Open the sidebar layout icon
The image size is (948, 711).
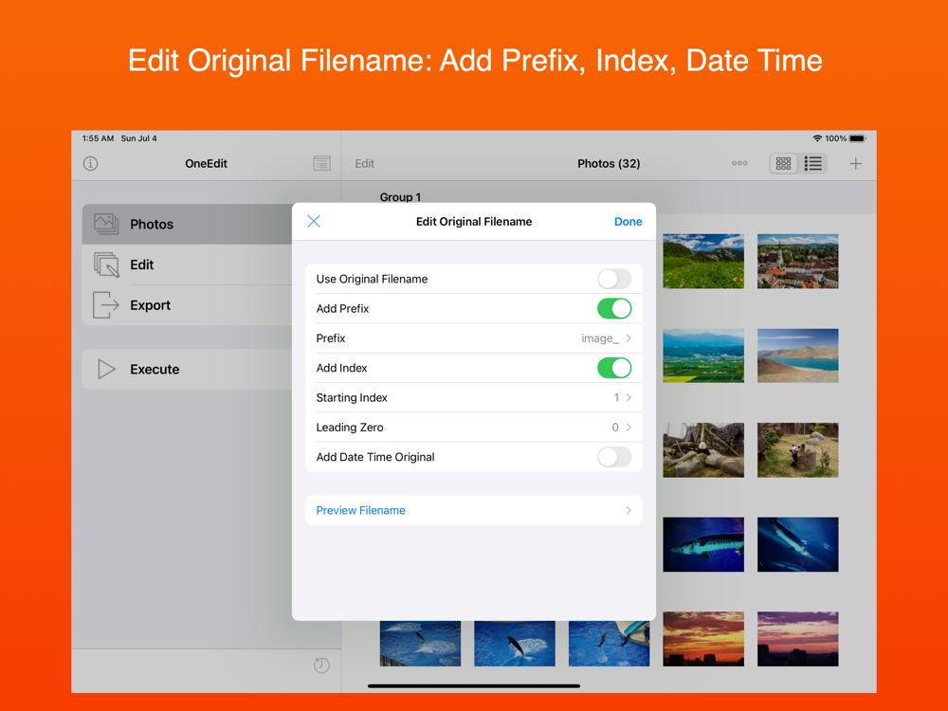pos(321,163)
